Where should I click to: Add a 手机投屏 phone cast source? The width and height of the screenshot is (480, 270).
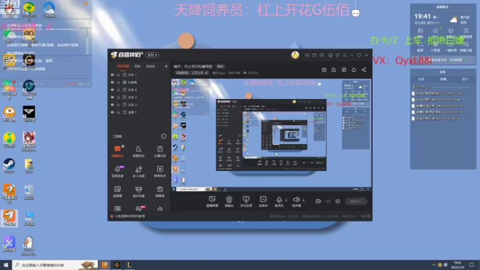246,202
